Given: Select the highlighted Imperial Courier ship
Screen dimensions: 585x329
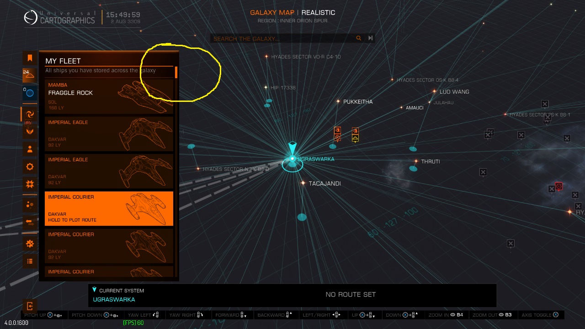Looking at the screenshot, I should tap(109, 208).
